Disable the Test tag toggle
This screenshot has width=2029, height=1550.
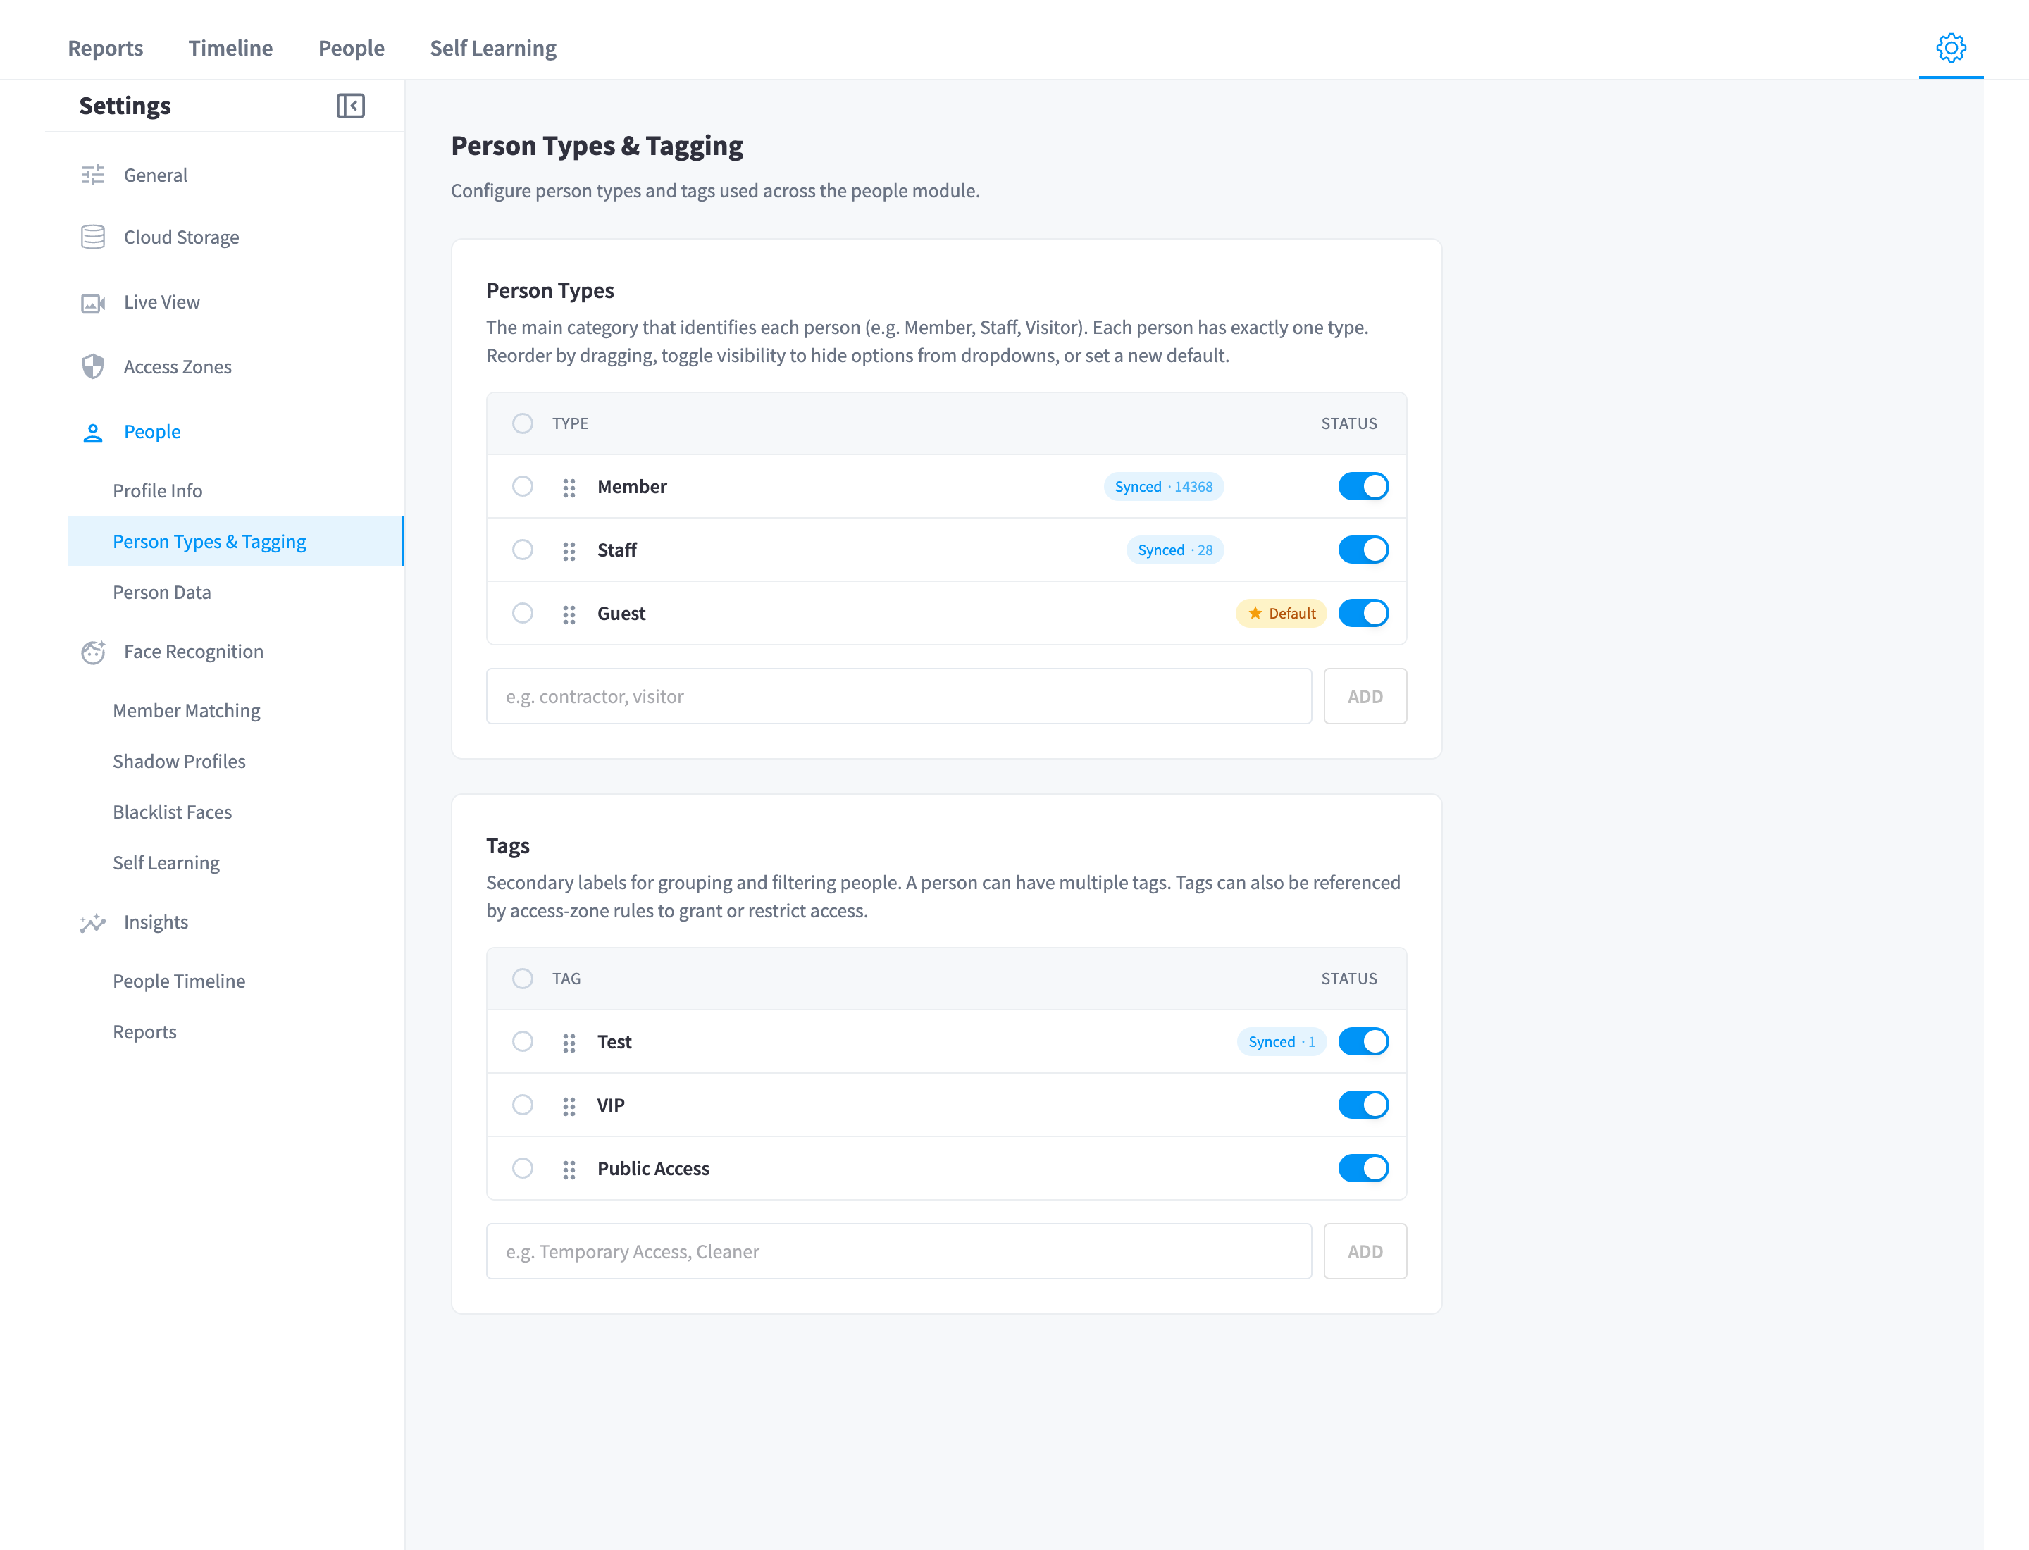point(1363,1041)
